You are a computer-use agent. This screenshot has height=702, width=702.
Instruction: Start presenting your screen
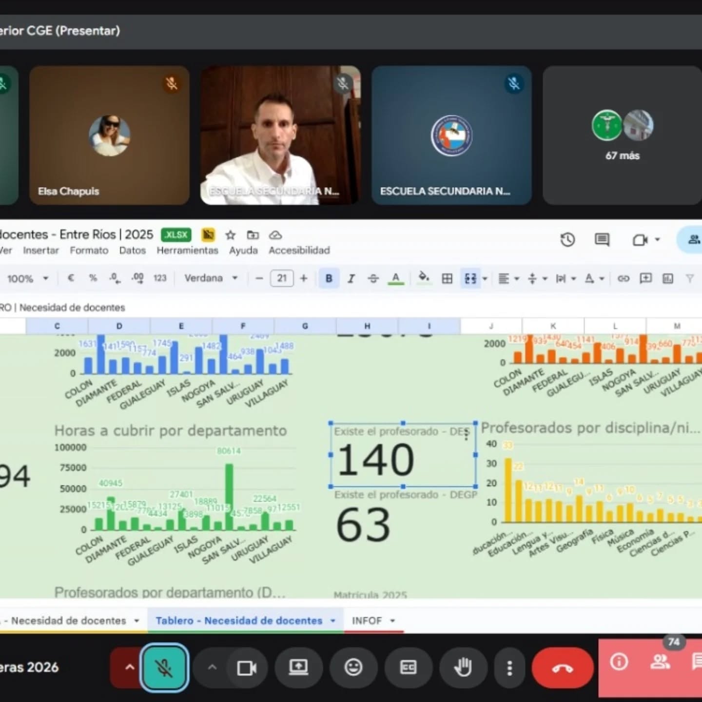tap(298, 667)
